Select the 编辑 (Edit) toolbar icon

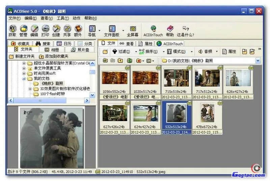pos(34,31)
